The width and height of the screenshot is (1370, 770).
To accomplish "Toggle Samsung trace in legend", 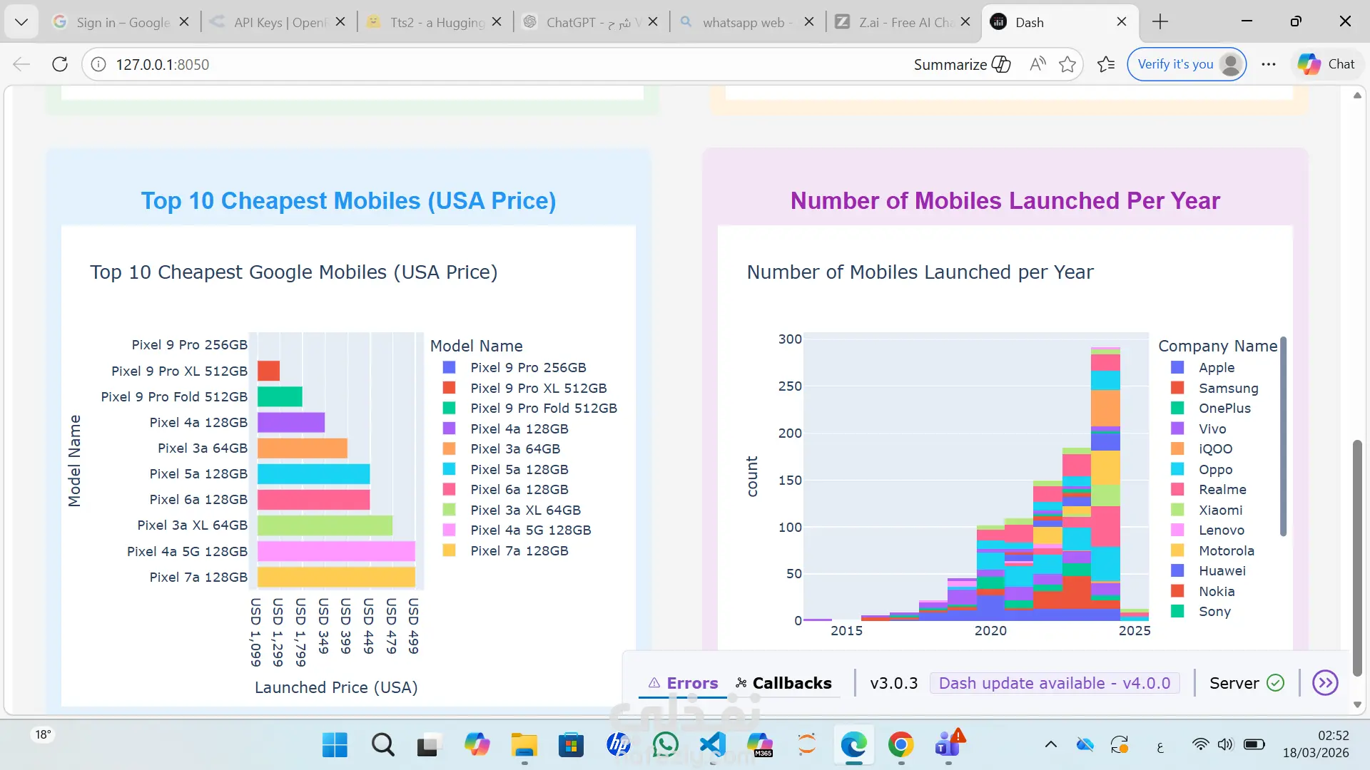I will (x=1227, y=389).
